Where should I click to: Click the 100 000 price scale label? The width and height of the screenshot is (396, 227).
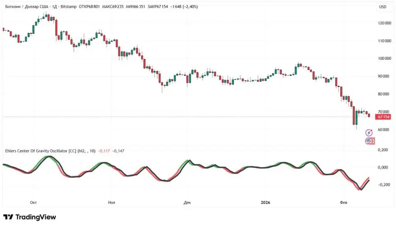point(384,59)
